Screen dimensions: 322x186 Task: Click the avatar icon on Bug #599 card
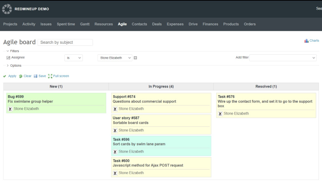coord(10,109)
